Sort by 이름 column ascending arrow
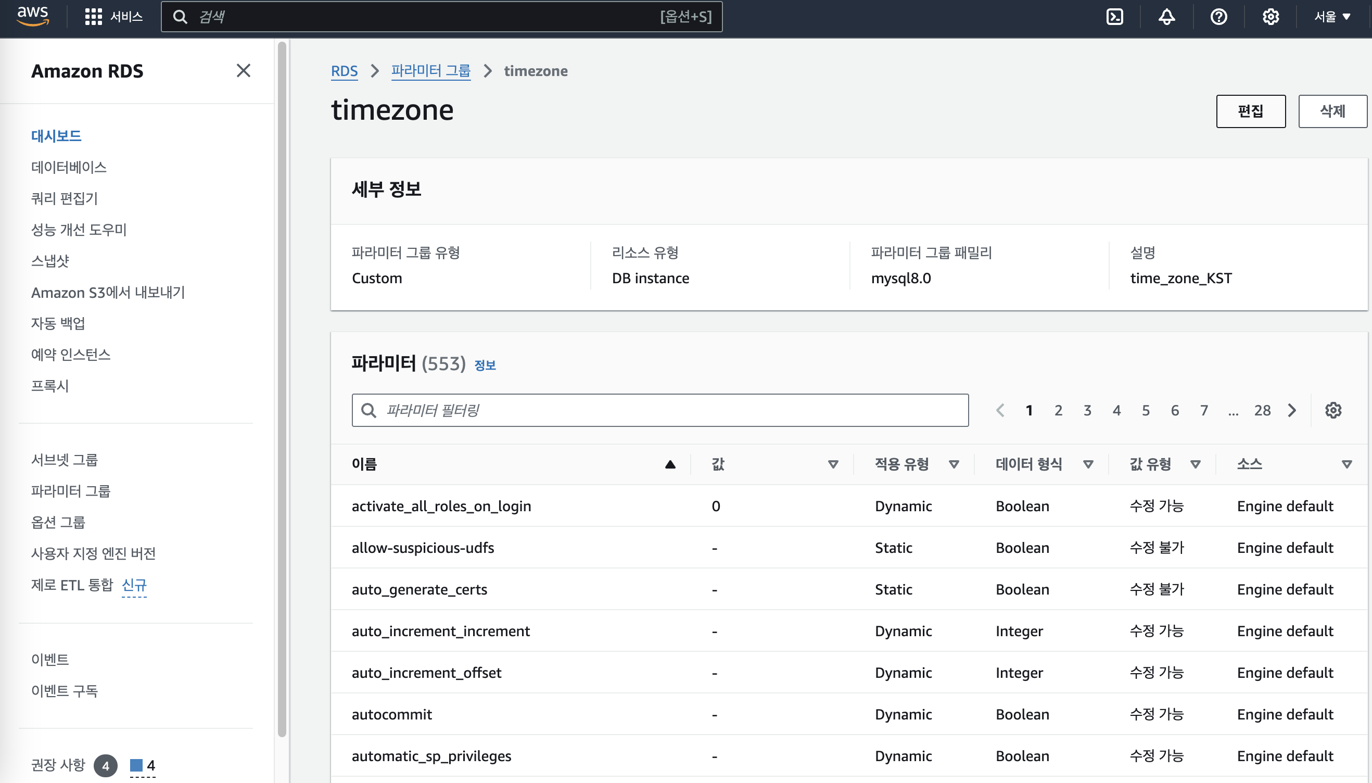The height and width of the screenshot is (783, 1372). pos(670,464)
